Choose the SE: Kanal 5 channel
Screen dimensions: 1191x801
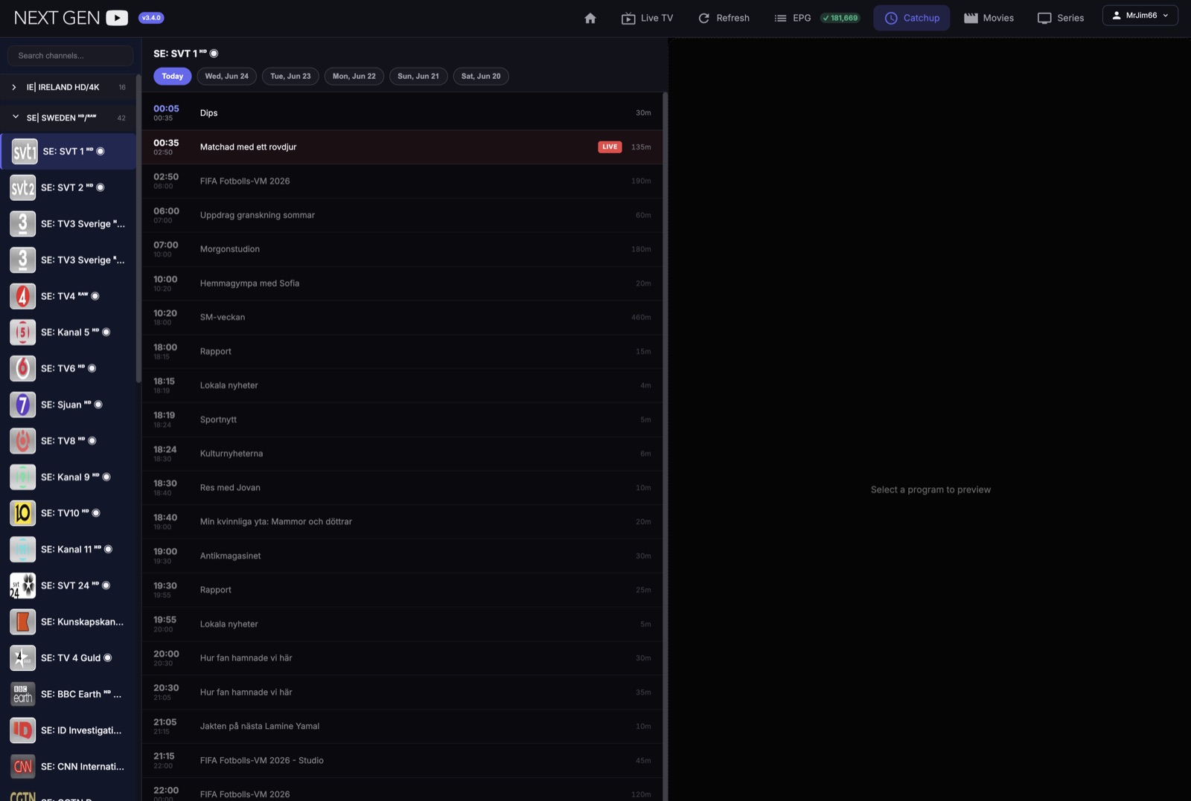coord(68,332)
